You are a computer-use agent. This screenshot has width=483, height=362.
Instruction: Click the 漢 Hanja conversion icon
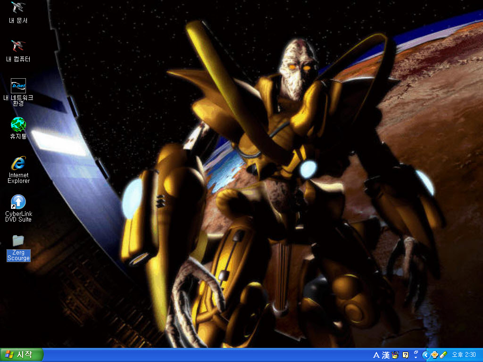point(386,355)
